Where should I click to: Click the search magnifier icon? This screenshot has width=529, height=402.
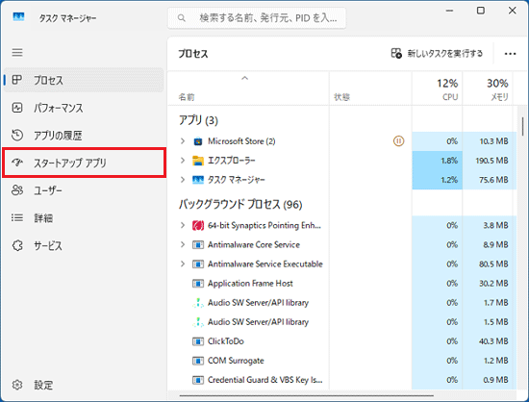pos(182,18)
